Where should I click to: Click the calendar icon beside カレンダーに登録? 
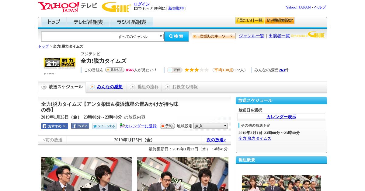(122, 126)
